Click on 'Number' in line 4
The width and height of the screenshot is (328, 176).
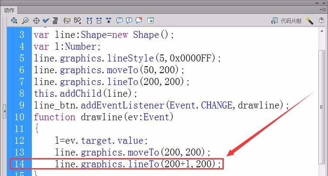[x=80, y=47]
